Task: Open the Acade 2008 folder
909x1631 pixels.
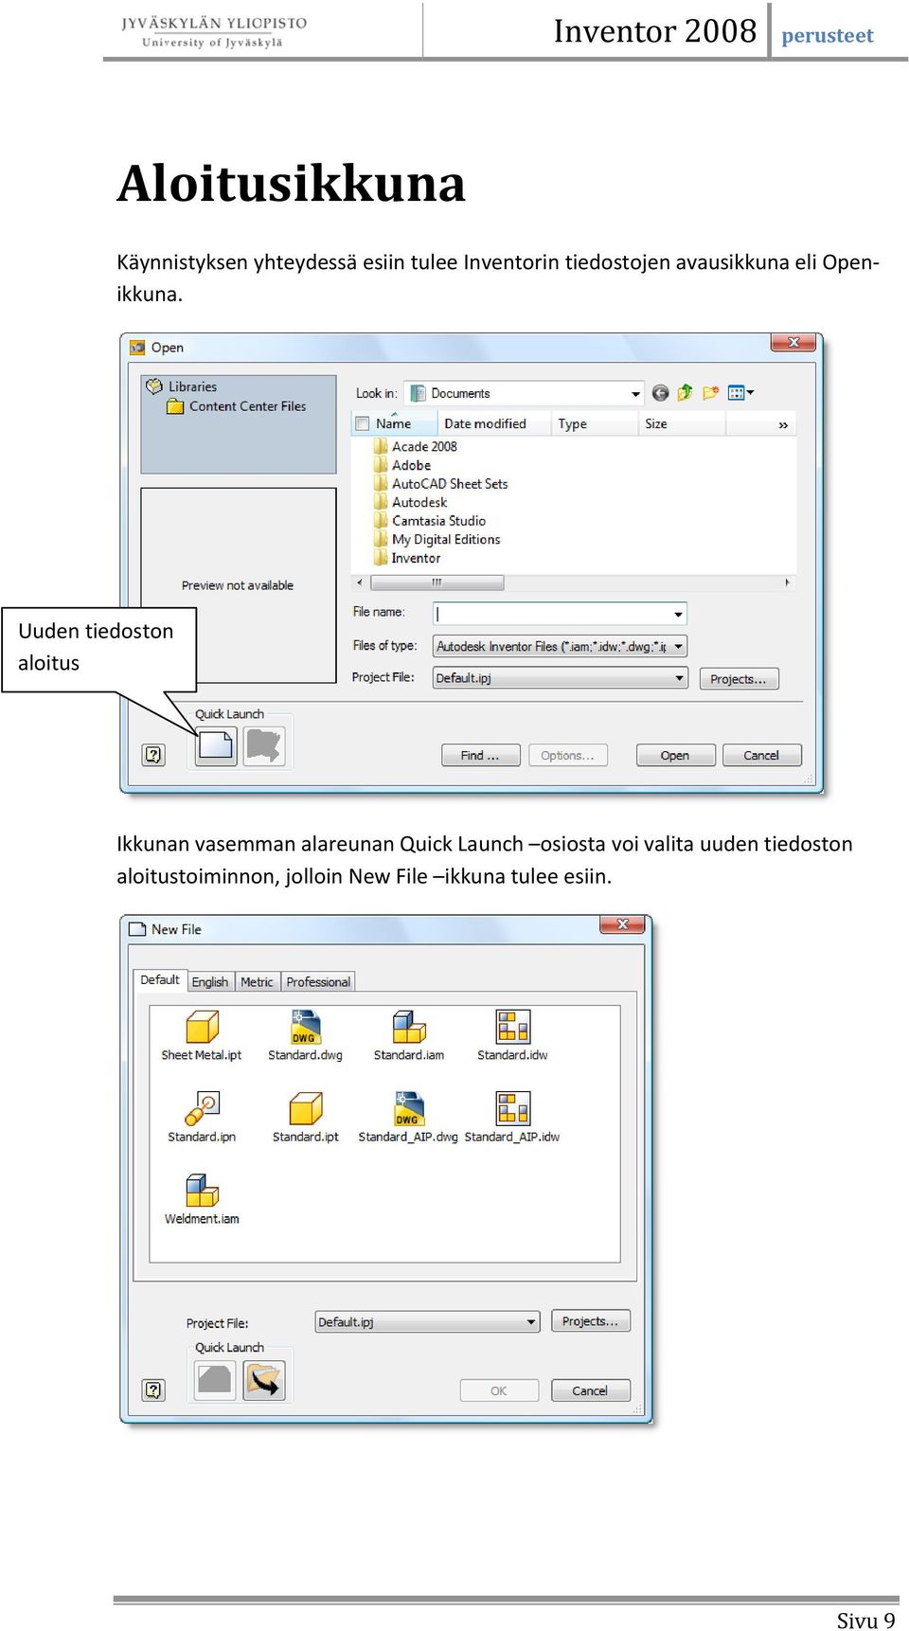Action: [x=417, y=447]
